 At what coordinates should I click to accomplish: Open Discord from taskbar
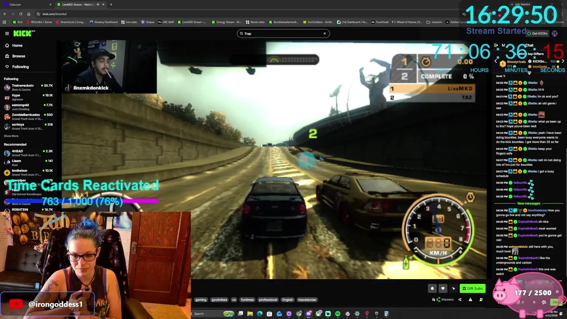click(308, 314)
